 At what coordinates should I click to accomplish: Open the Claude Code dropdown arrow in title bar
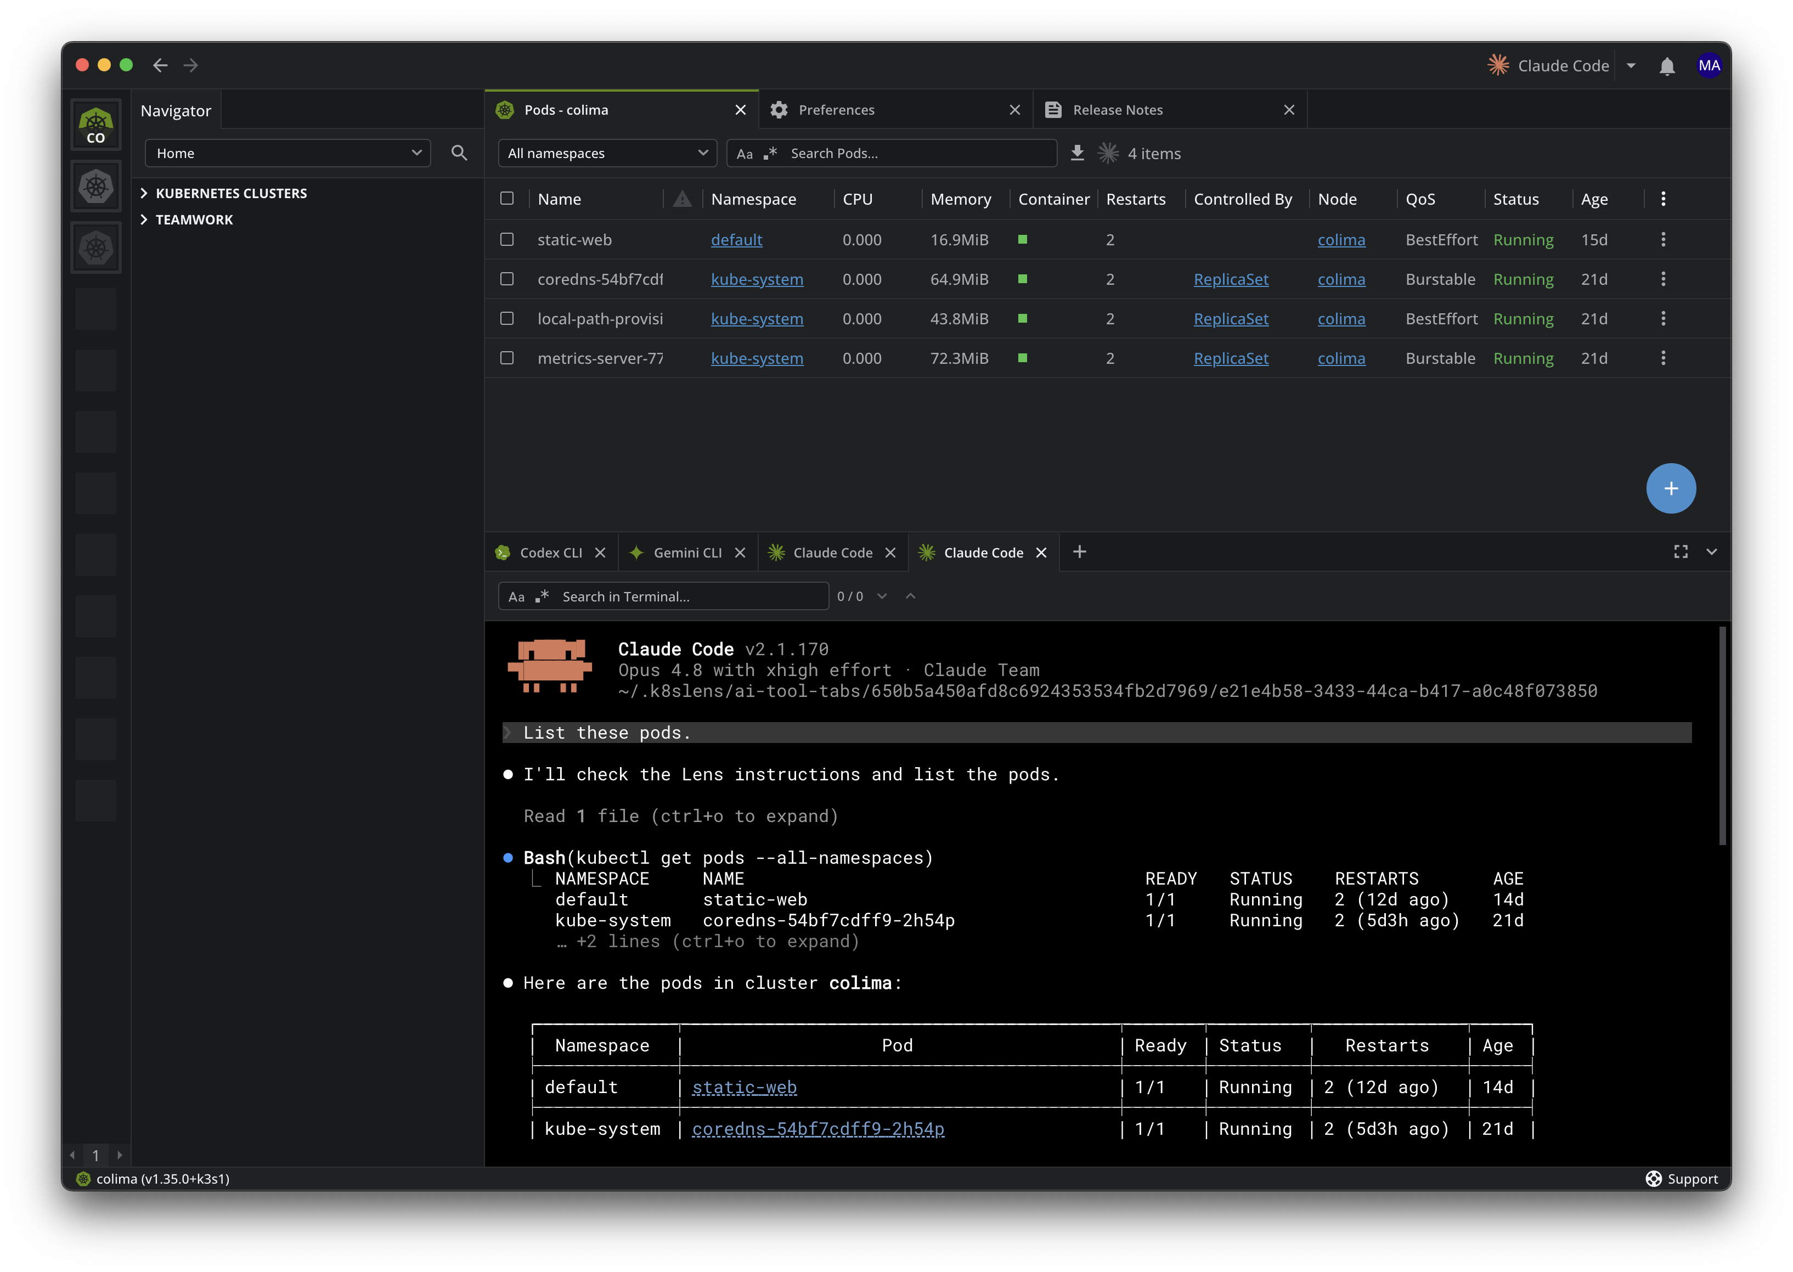tap(1631, 66)
